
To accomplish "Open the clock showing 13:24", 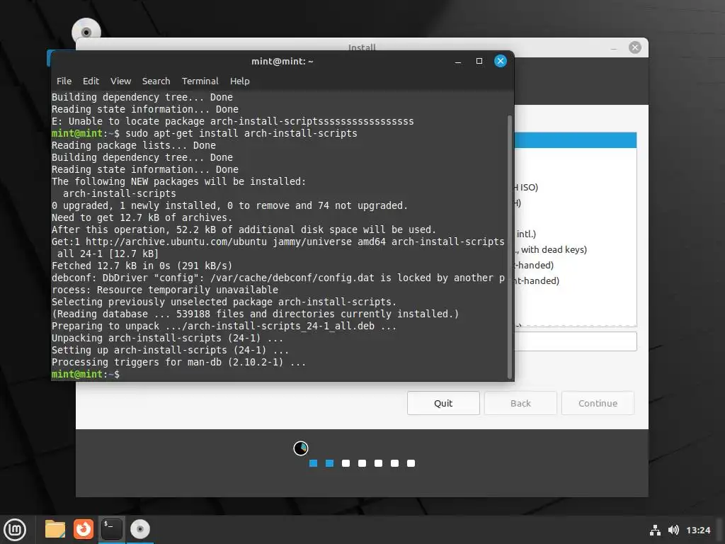I will point(697,530).
